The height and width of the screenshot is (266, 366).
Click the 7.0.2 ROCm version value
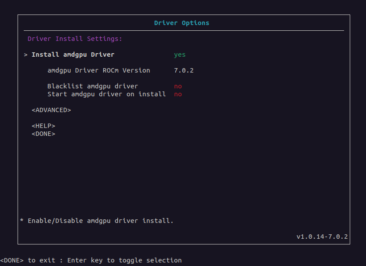pos(184,70)
